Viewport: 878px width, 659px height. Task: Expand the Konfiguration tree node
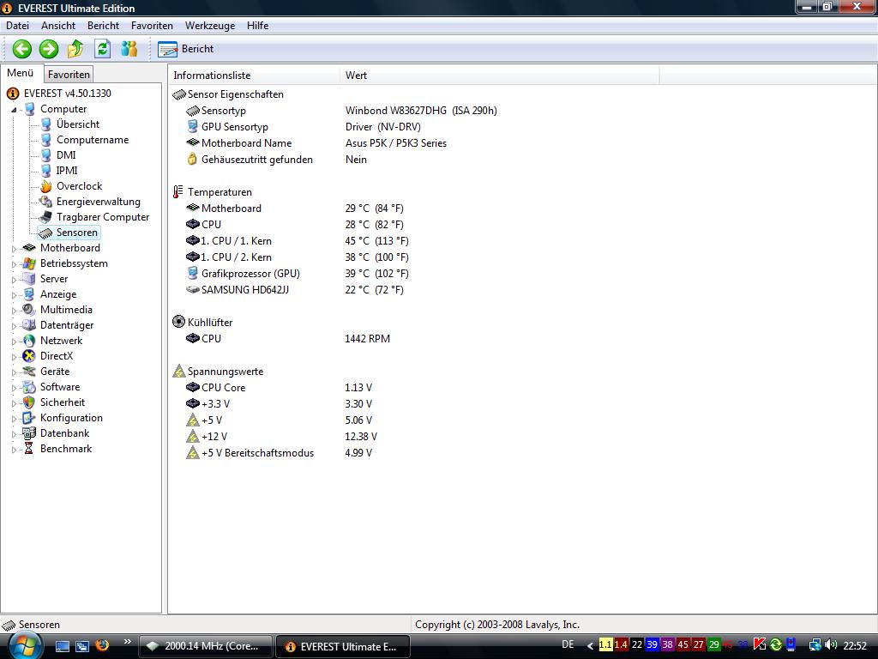click(x=14, y=418)
